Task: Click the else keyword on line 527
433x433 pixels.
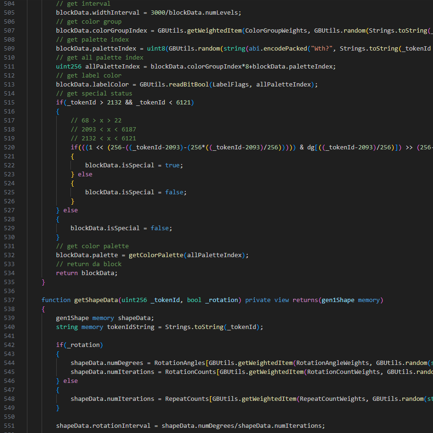Action: point(70,210)
